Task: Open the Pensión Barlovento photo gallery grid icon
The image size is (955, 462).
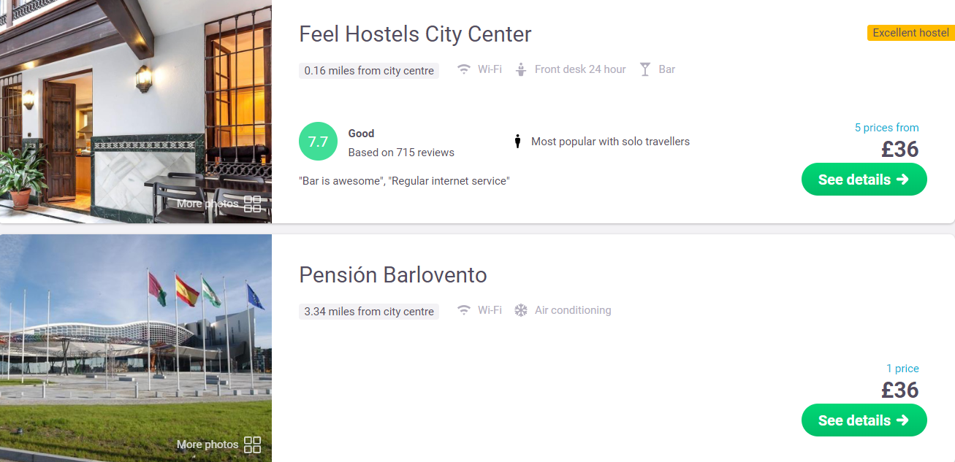Action: [x=252, y=444]
